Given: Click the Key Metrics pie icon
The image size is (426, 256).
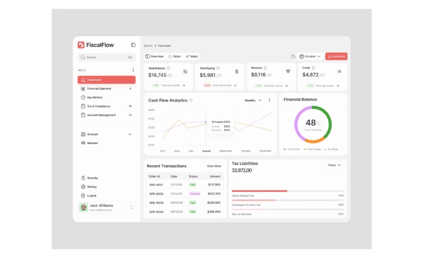Looking at the screenshot, I should (83, 98).
